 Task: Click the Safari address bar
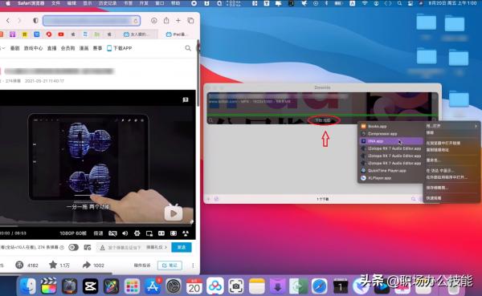[92, 21]
